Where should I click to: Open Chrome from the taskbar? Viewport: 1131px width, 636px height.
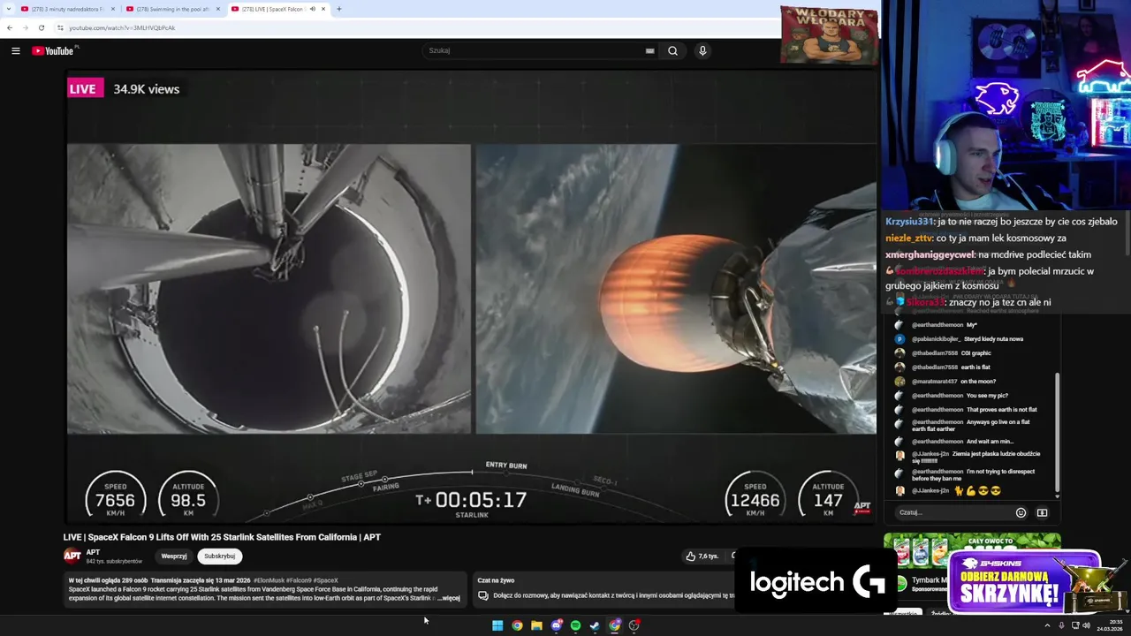(x=517, y=625)
